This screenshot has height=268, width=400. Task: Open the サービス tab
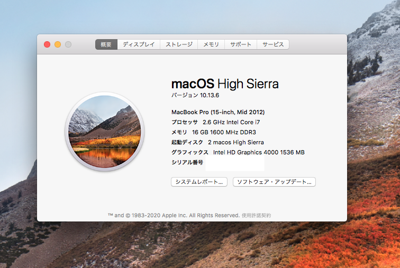[x=273, y=44]
